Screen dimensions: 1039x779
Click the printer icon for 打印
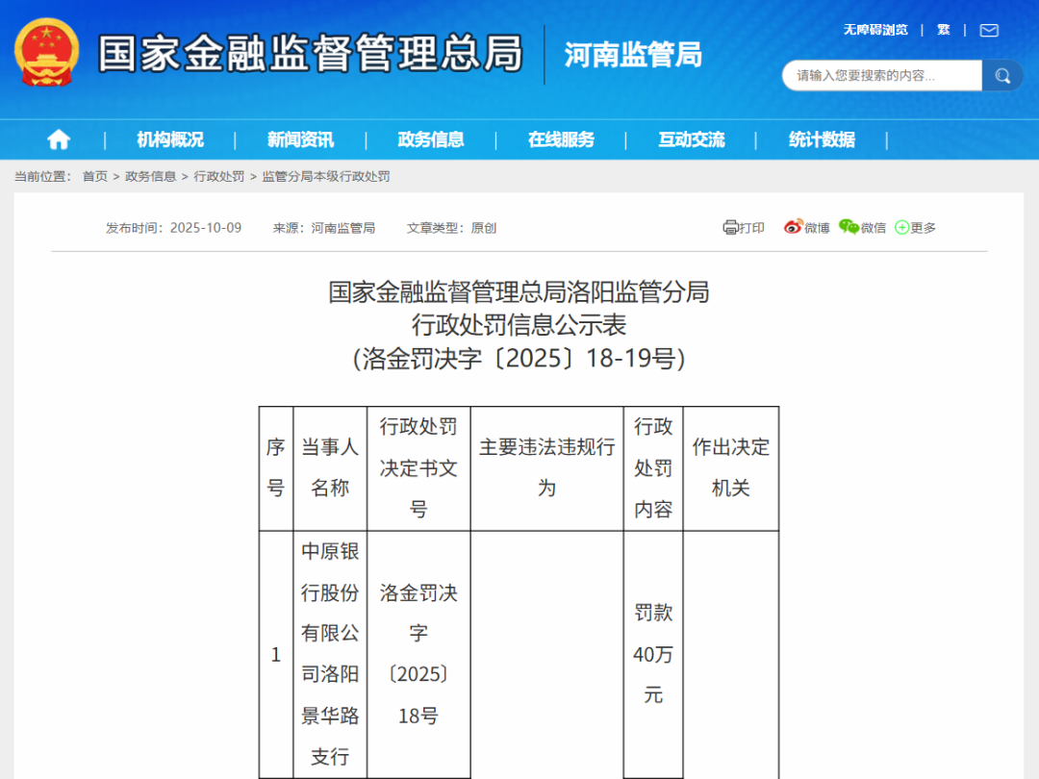point(730,227)
